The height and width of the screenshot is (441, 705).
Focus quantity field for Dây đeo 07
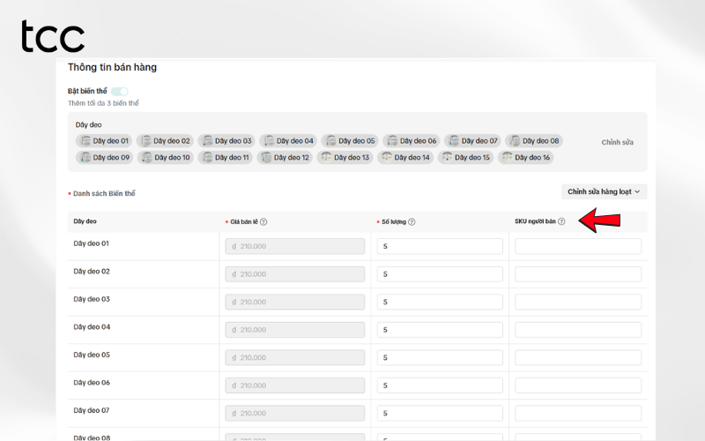coord(440,414)
